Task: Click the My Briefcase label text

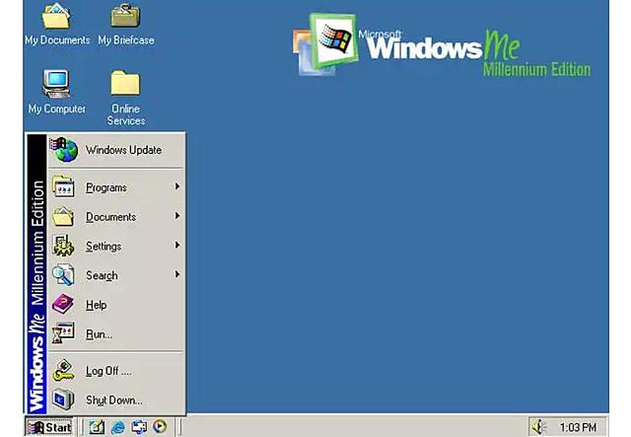Action: pyautogui.click(x=126, y=40)
